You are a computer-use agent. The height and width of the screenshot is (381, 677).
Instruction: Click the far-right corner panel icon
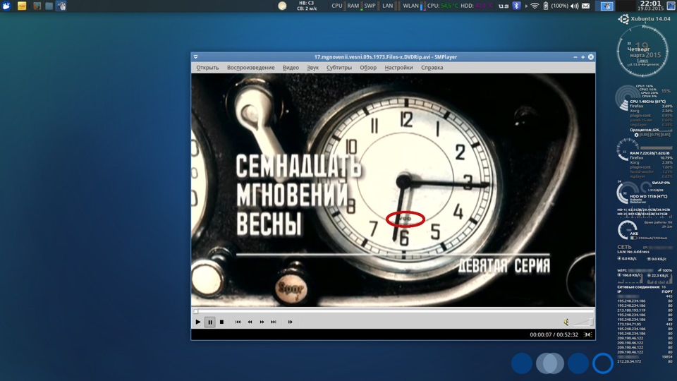pyautogui.click(x=671, y=6)
